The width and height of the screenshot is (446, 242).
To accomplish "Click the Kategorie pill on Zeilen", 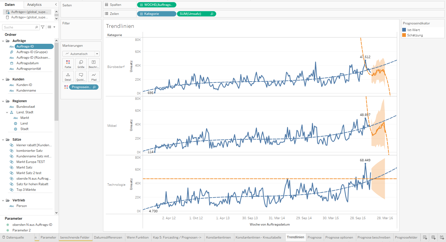I will click(x=156, y=14).
